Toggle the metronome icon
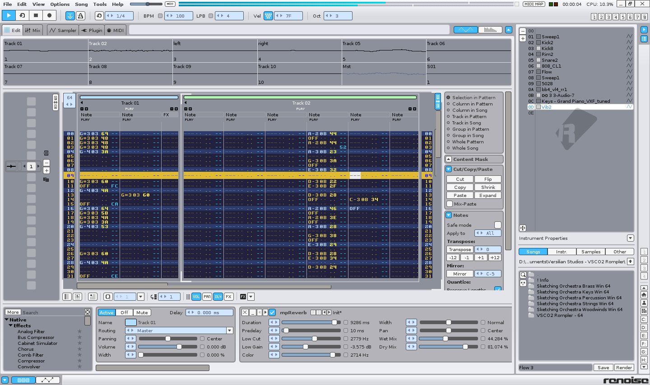This screenshot has height=385, width=650. 80,16
